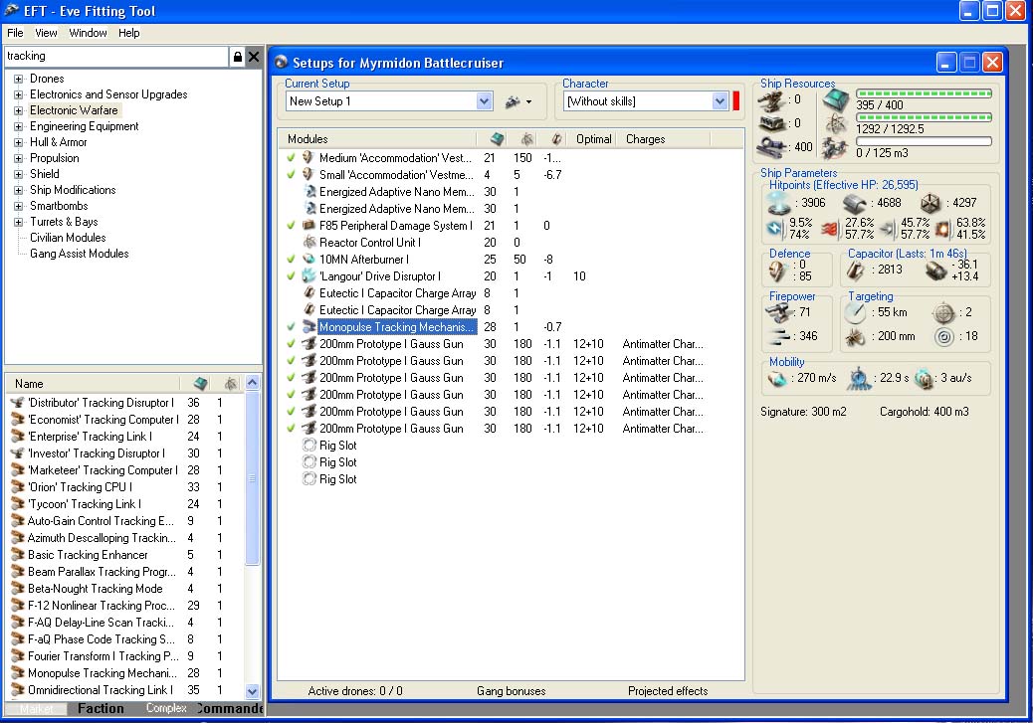The image size is (1033, 723).
Task: Click Projected effects at the bottom
Action: [x=667, y=691]
